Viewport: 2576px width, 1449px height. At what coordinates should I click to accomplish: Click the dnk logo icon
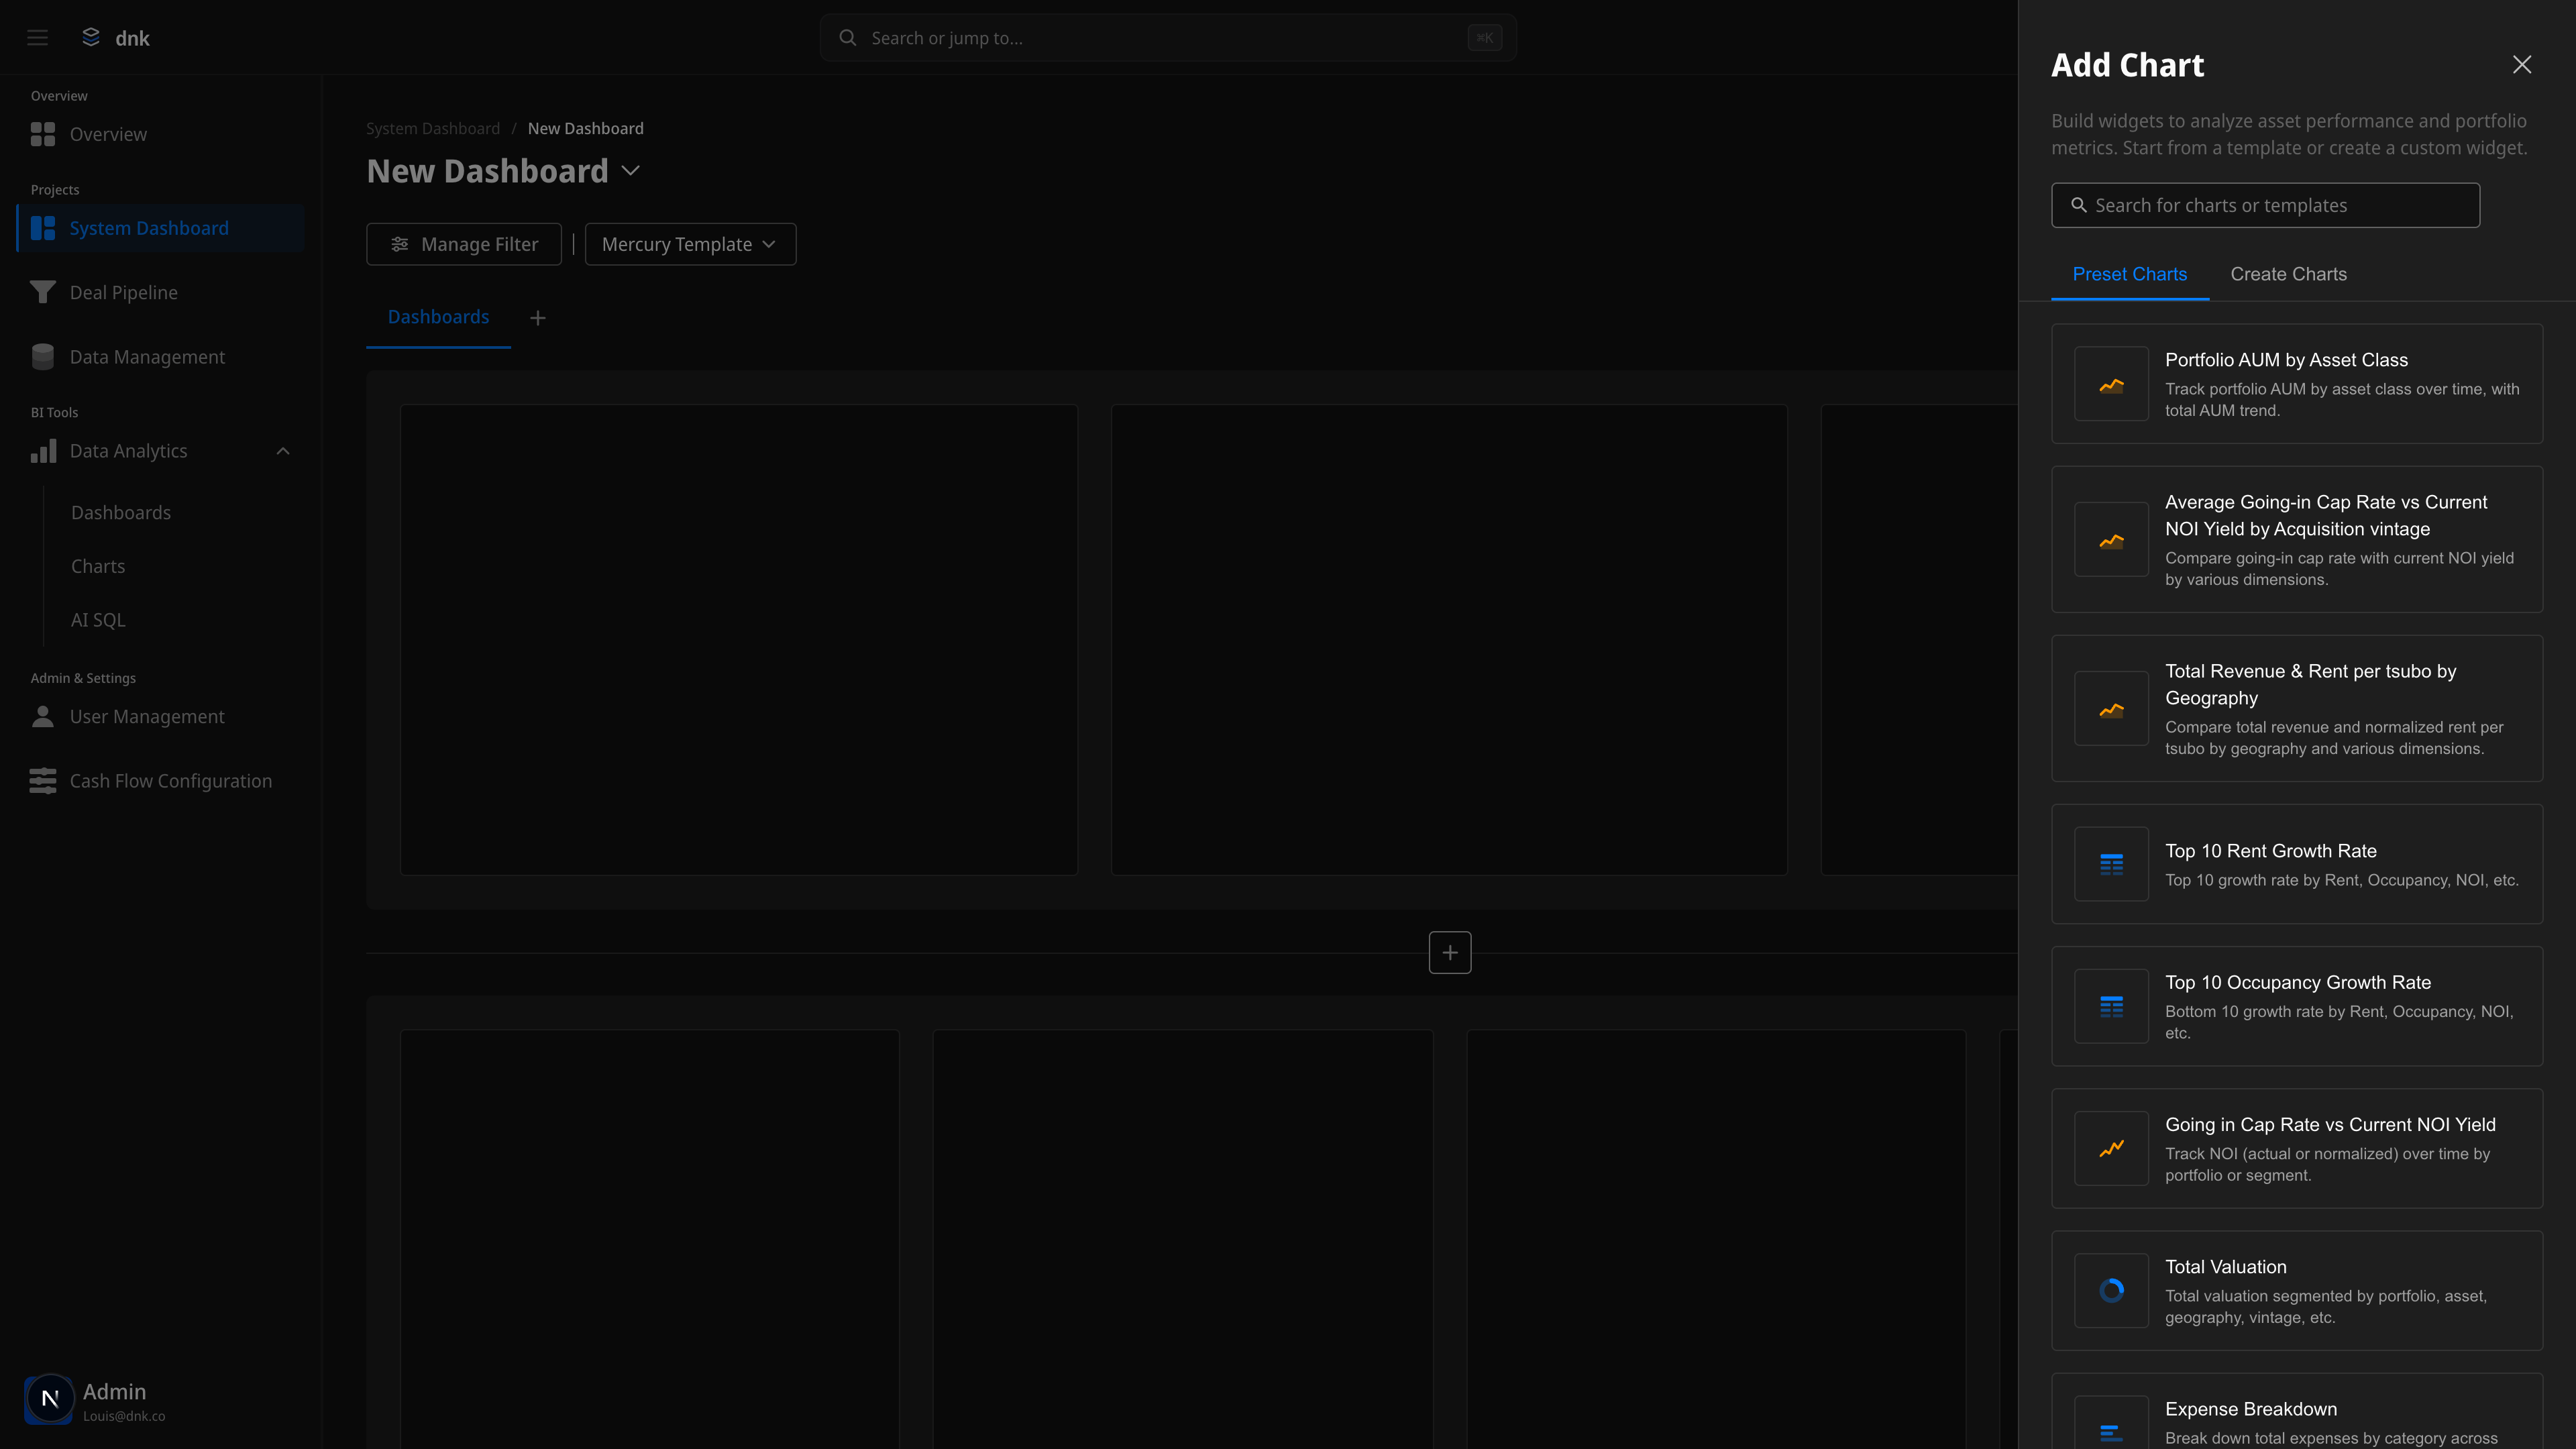pos(90,37)
